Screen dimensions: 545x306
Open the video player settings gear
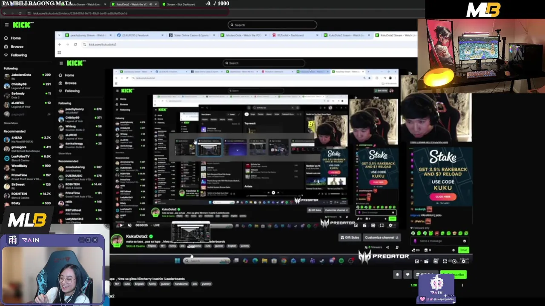pos(464,261)
